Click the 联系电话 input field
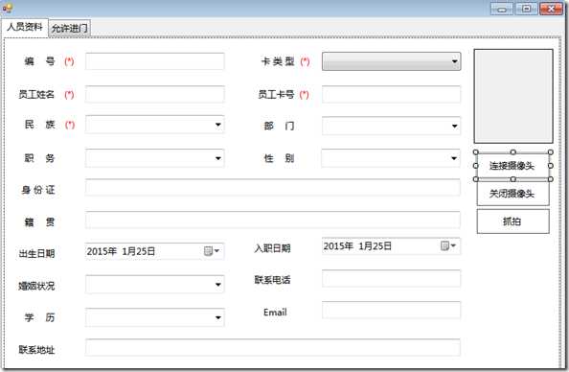 click(x=391, y=278)
